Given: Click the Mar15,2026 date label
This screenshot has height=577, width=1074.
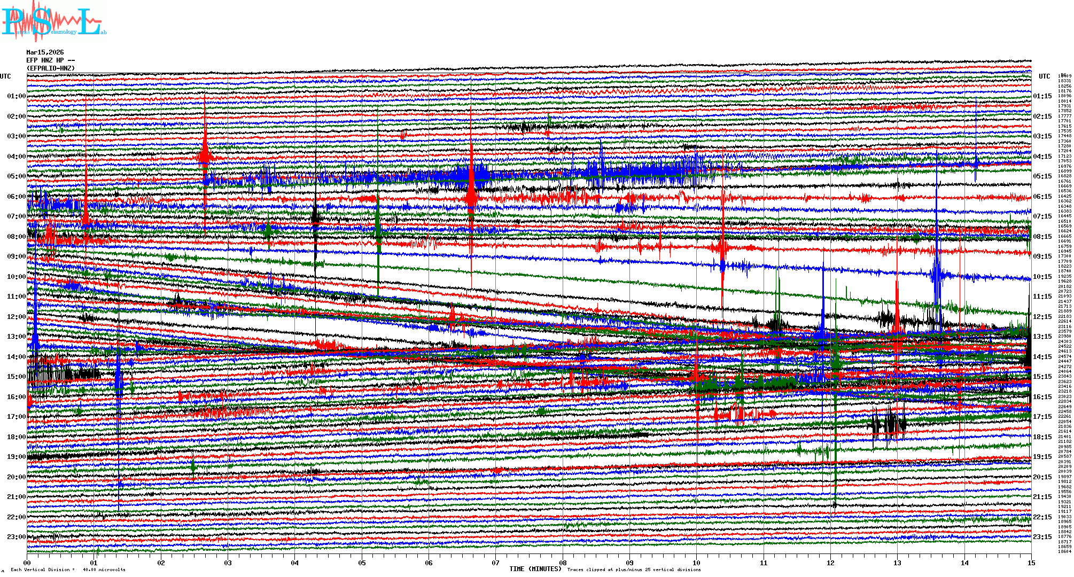Looking at the screenshot, I should pos(45,52).
